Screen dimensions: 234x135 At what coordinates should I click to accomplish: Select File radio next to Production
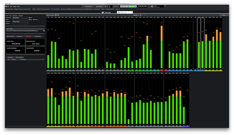(x=29, y=18)
